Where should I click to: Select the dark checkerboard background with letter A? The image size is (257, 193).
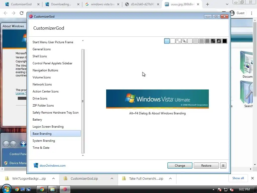pyautogui.click(x=219, y=41)
